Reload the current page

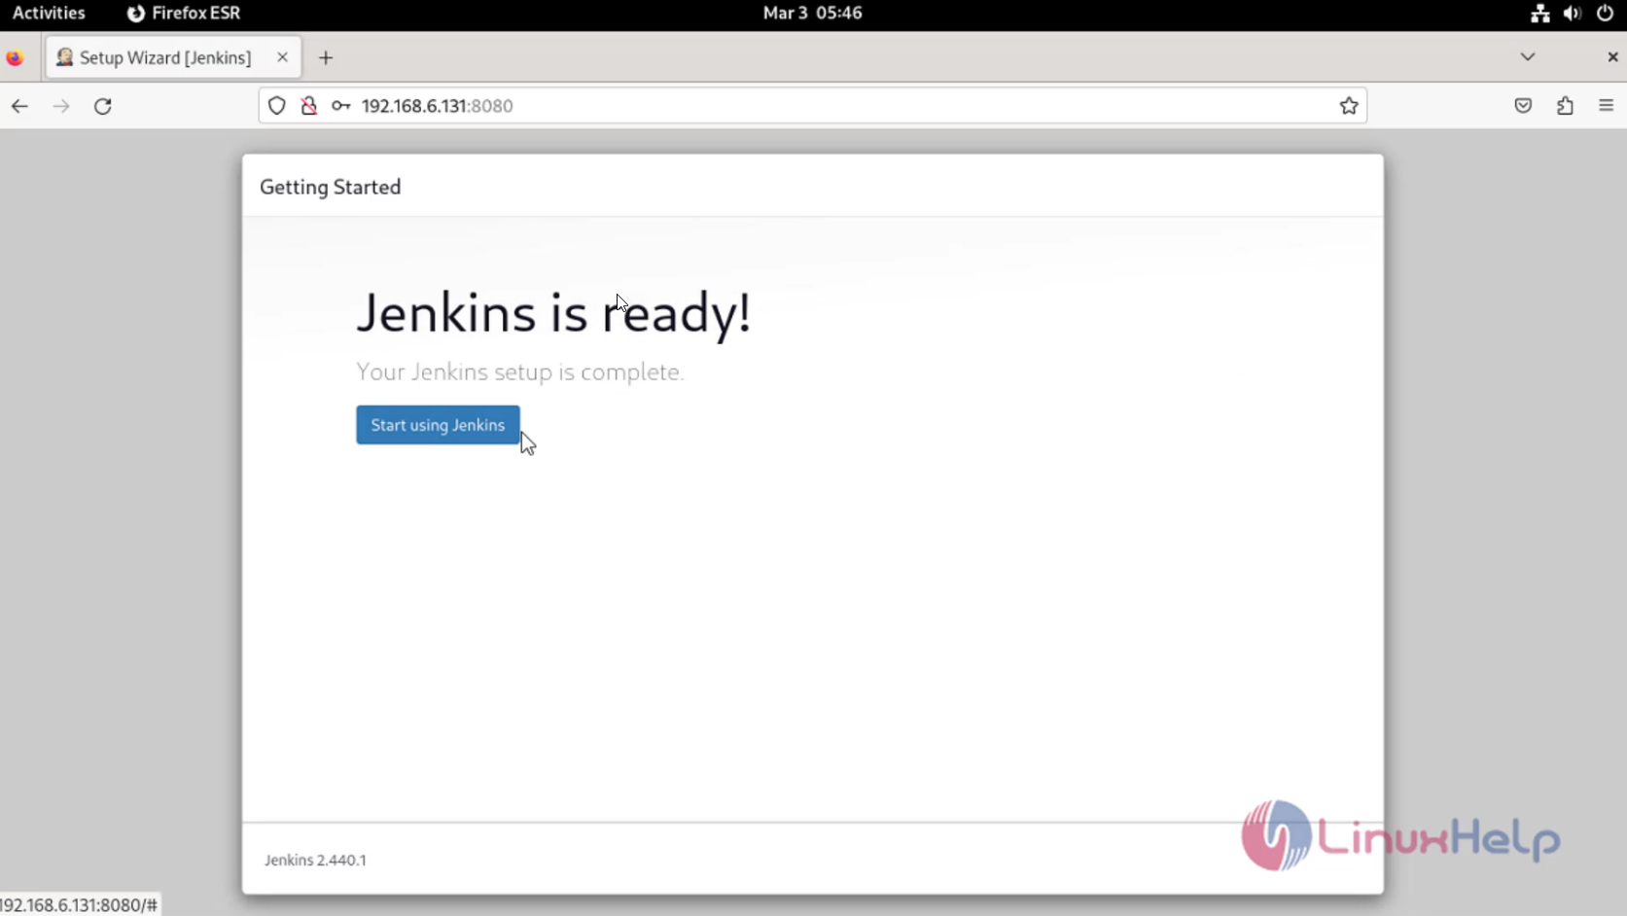click(103, 106)
